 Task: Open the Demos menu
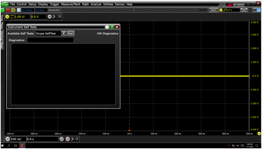[x=120, y=4]
